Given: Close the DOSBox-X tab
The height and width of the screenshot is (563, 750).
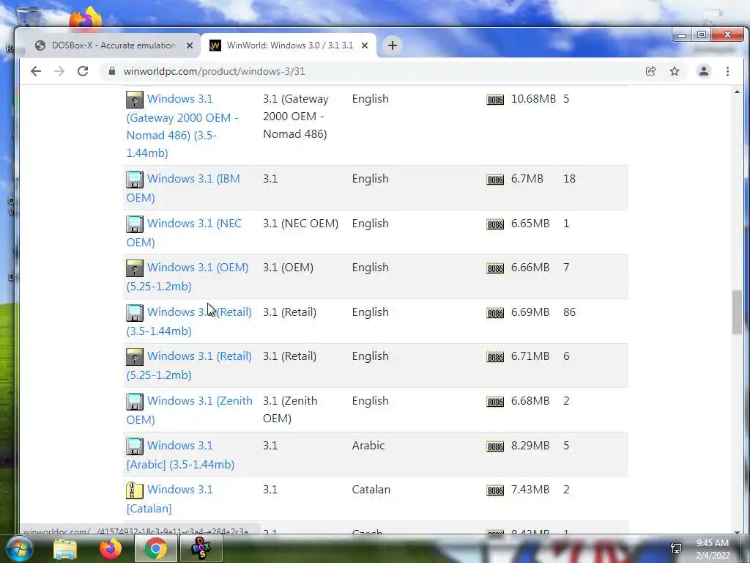Looking at the screenshot, I should pos(190,45).
